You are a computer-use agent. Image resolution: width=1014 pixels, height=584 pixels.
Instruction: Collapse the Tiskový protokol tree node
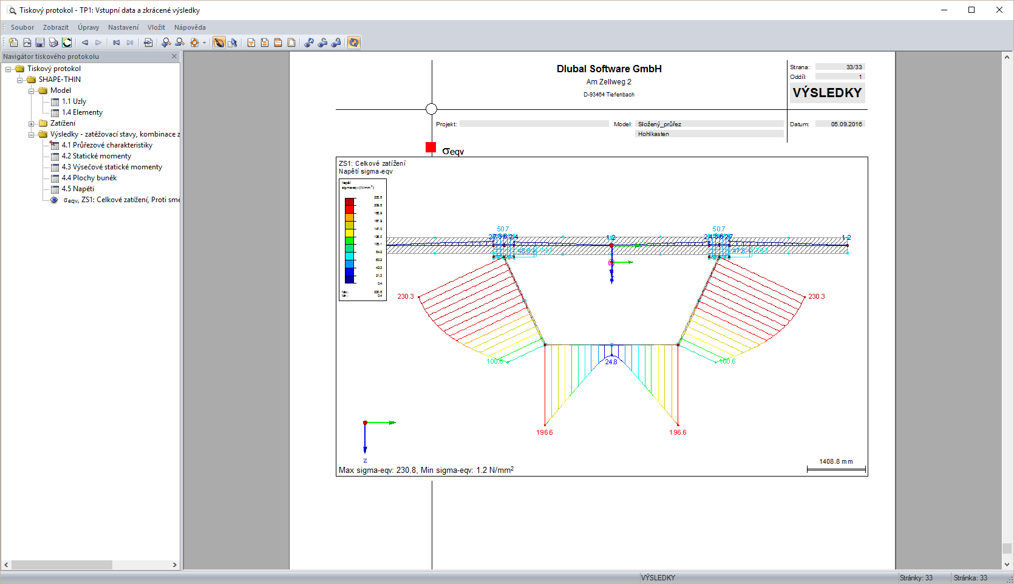click(x=9, y=69)
